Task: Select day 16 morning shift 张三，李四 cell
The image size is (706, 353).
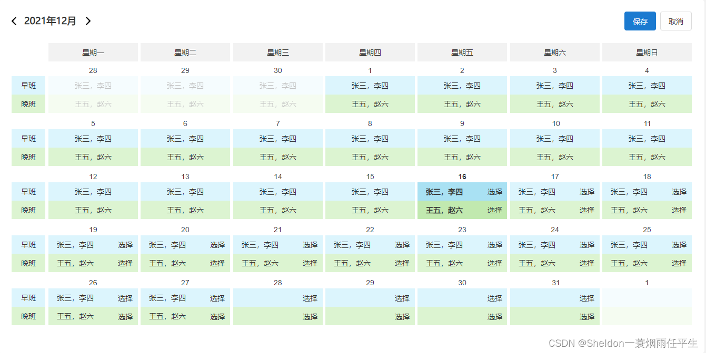Action: tap(462, 192)
